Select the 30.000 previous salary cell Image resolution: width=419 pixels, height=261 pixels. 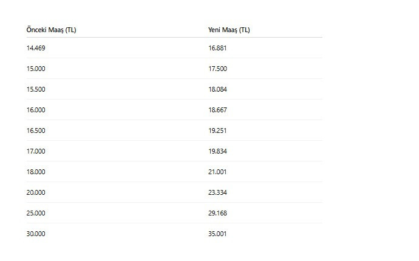[x=36, y=234]
